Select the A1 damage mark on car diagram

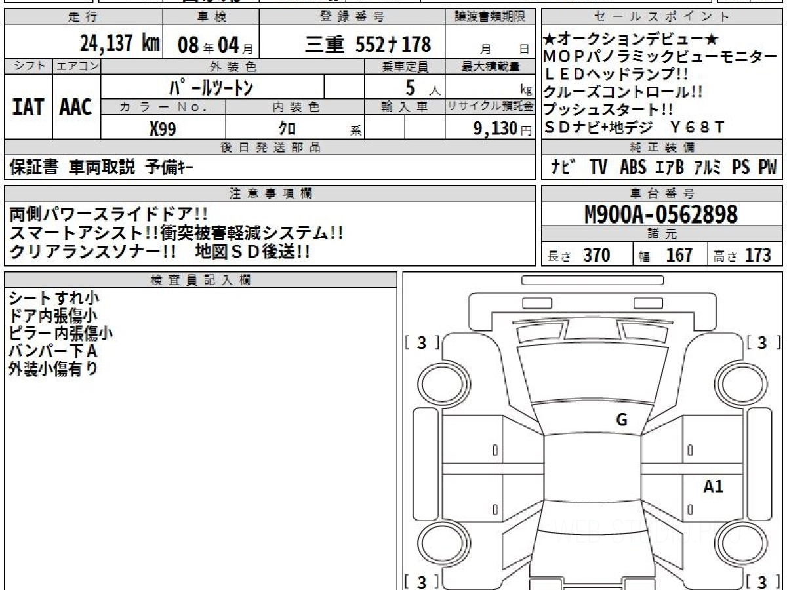click(x=713, y=486)
